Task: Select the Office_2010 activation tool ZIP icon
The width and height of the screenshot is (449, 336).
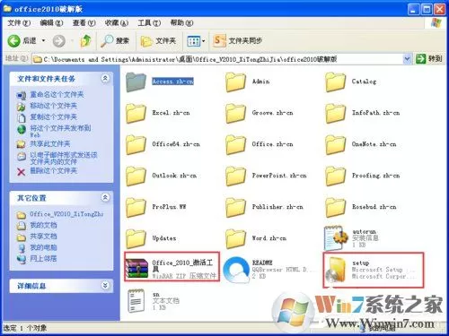Action: point(136,268)
